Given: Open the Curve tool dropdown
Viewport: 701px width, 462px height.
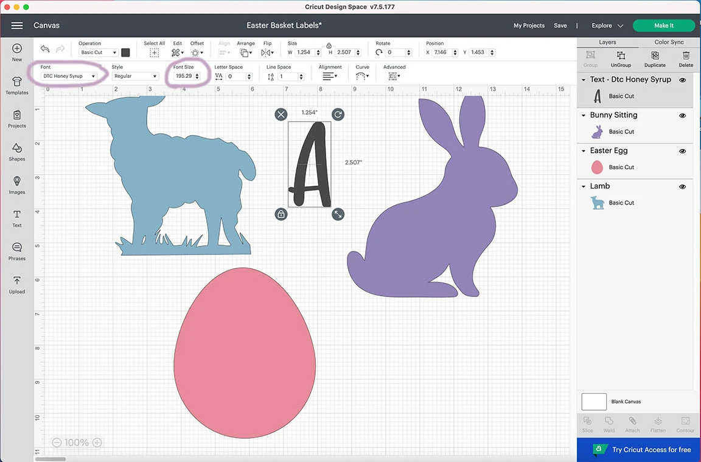Looking at the screenshot, I should click(362, 77).
